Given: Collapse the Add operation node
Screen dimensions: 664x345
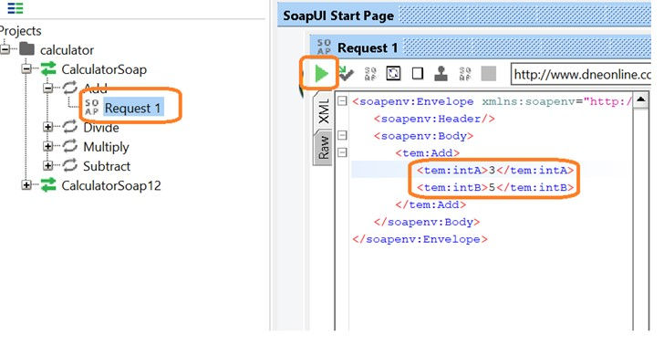Looking at the screenshot, I should tap(47, 89).
